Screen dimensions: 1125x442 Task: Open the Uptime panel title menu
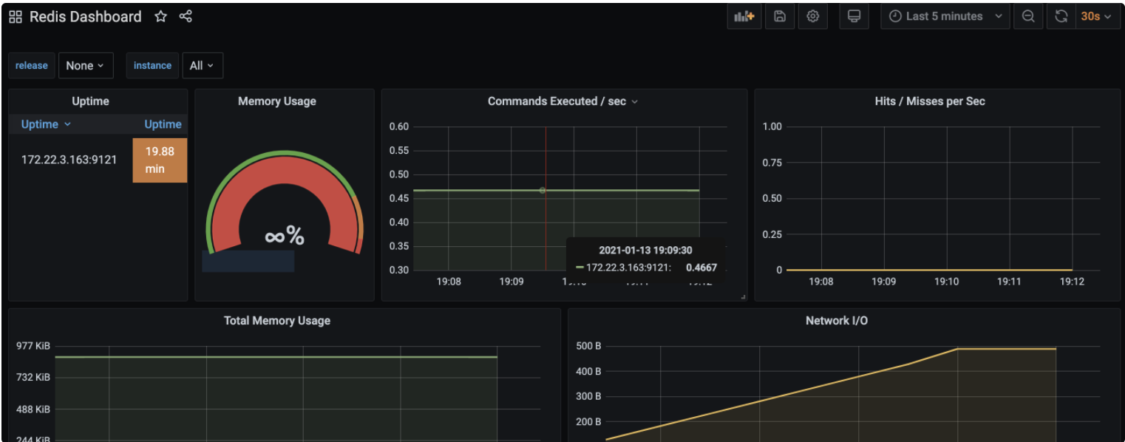pyautogui.click(x=90, y=101)
